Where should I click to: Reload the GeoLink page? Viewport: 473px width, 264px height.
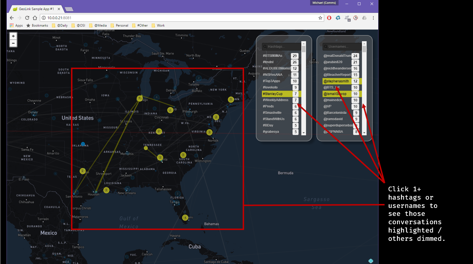pos(27,18)
